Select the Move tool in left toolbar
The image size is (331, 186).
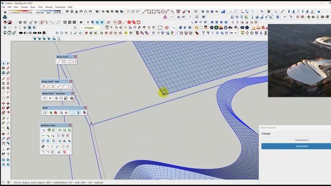[x=4, y=103]
